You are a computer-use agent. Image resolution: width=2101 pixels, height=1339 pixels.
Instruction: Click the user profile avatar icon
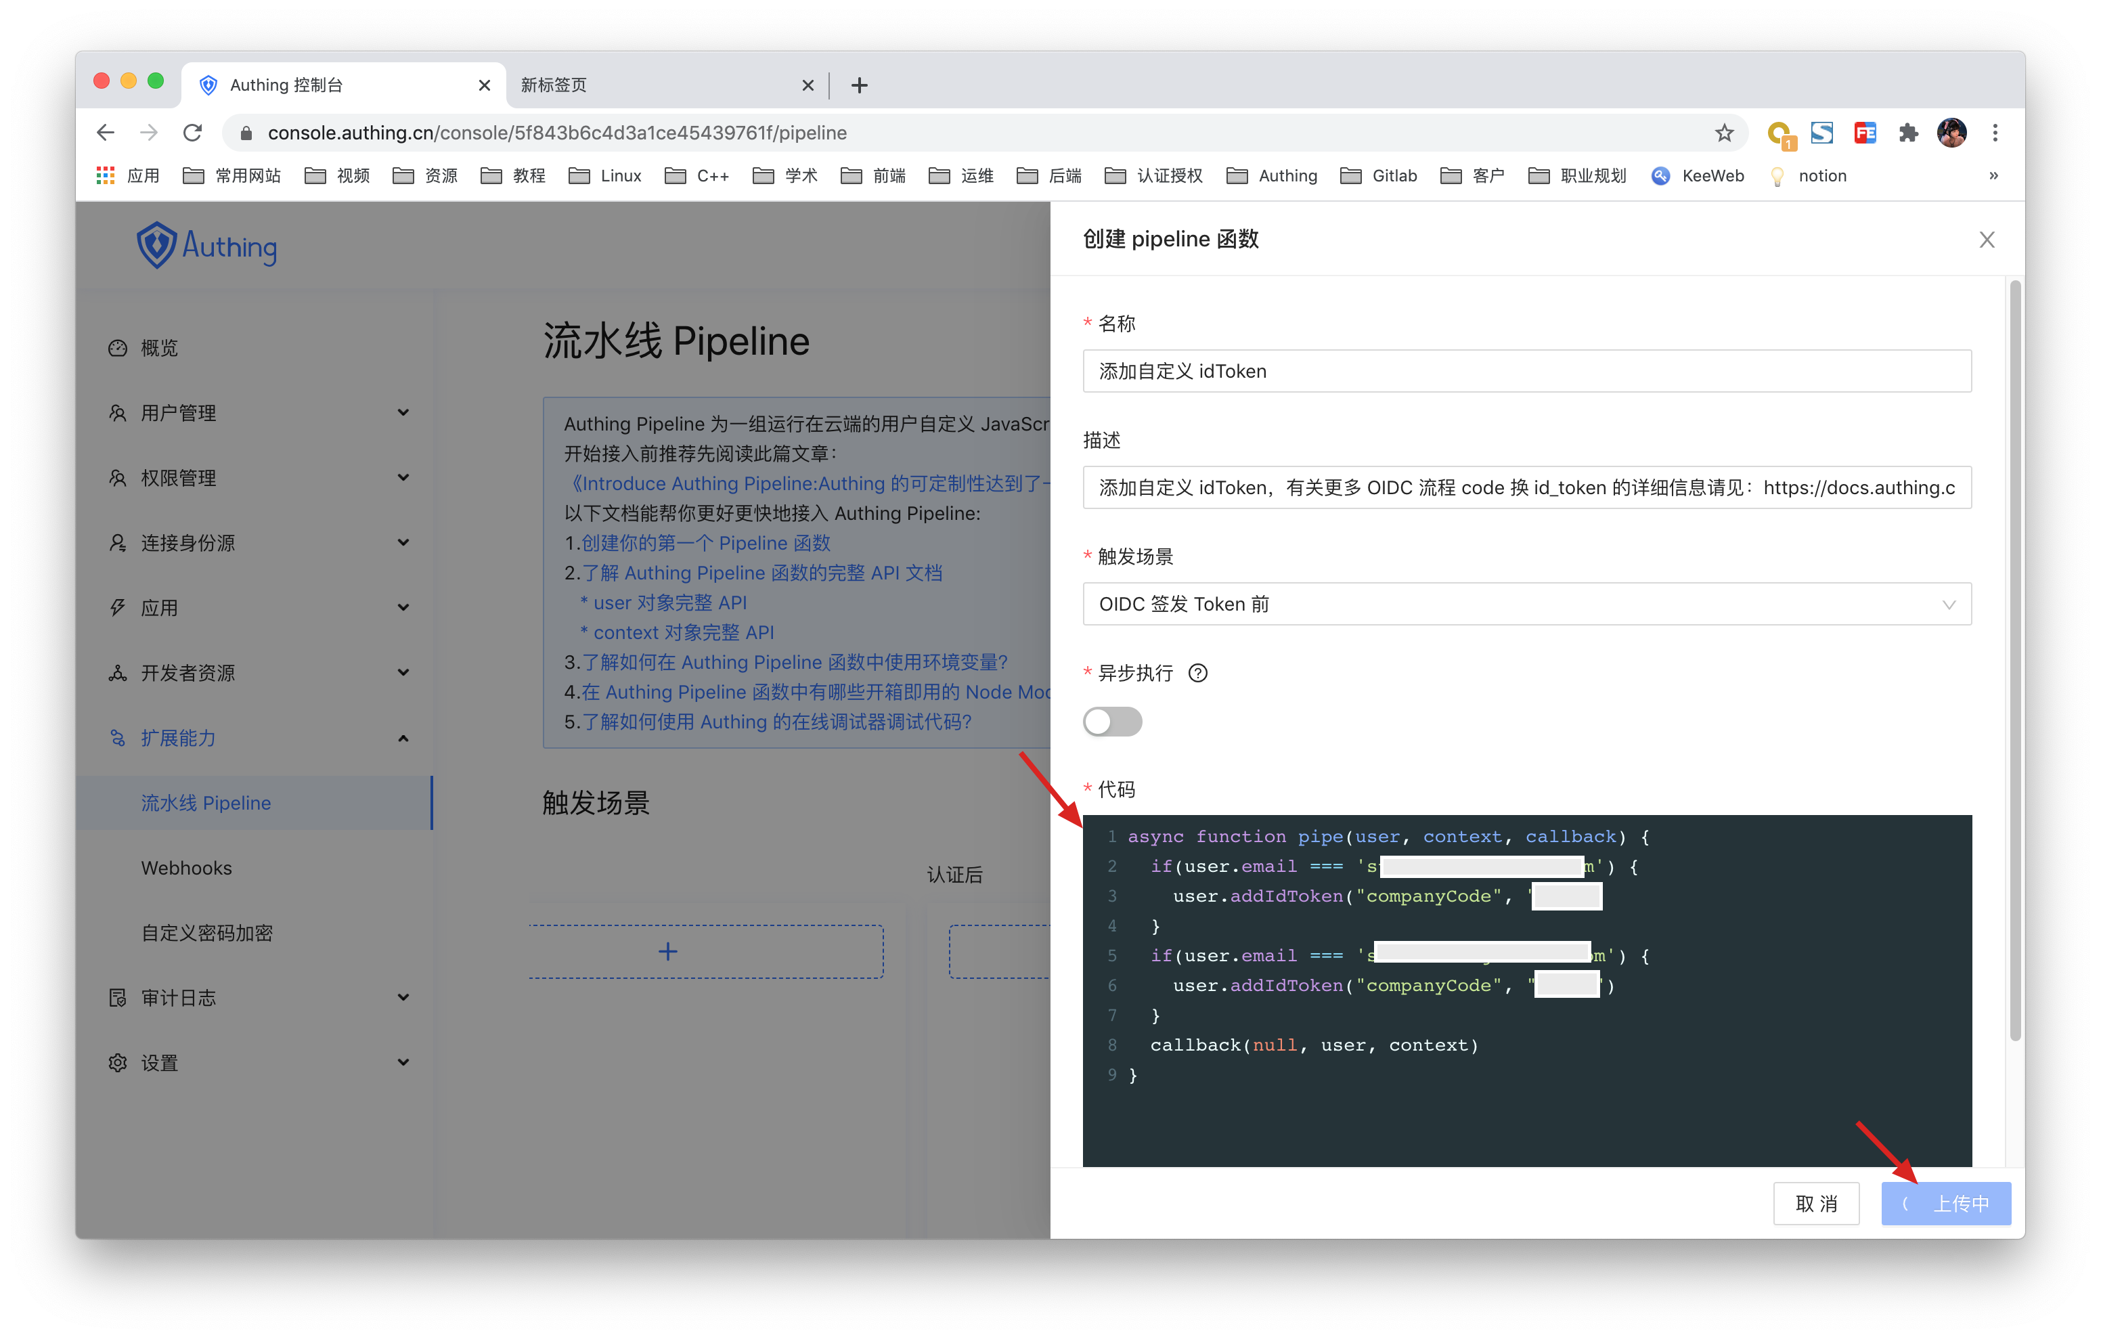coord(1952,133)
